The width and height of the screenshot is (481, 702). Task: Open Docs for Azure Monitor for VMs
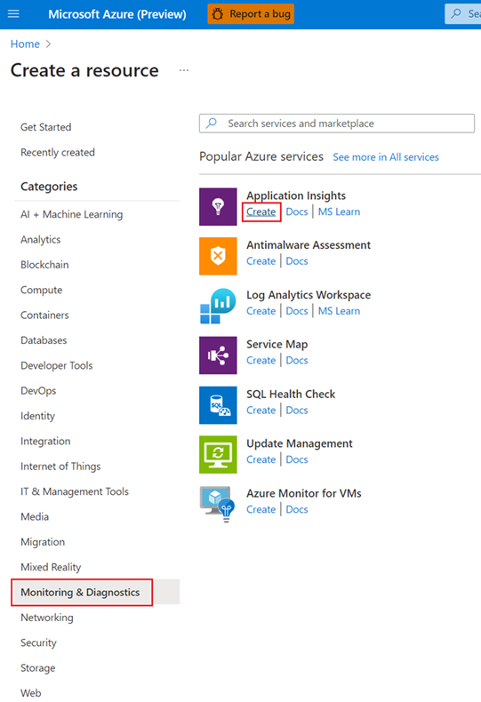pyautogui.click(x=297, y=509)
